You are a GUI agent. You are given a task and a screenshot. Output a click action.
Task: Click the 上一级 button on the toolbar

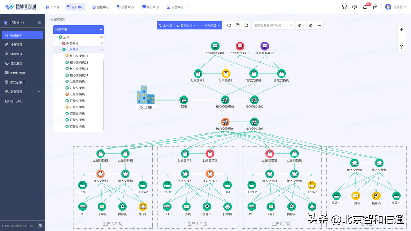coord(165,25)
